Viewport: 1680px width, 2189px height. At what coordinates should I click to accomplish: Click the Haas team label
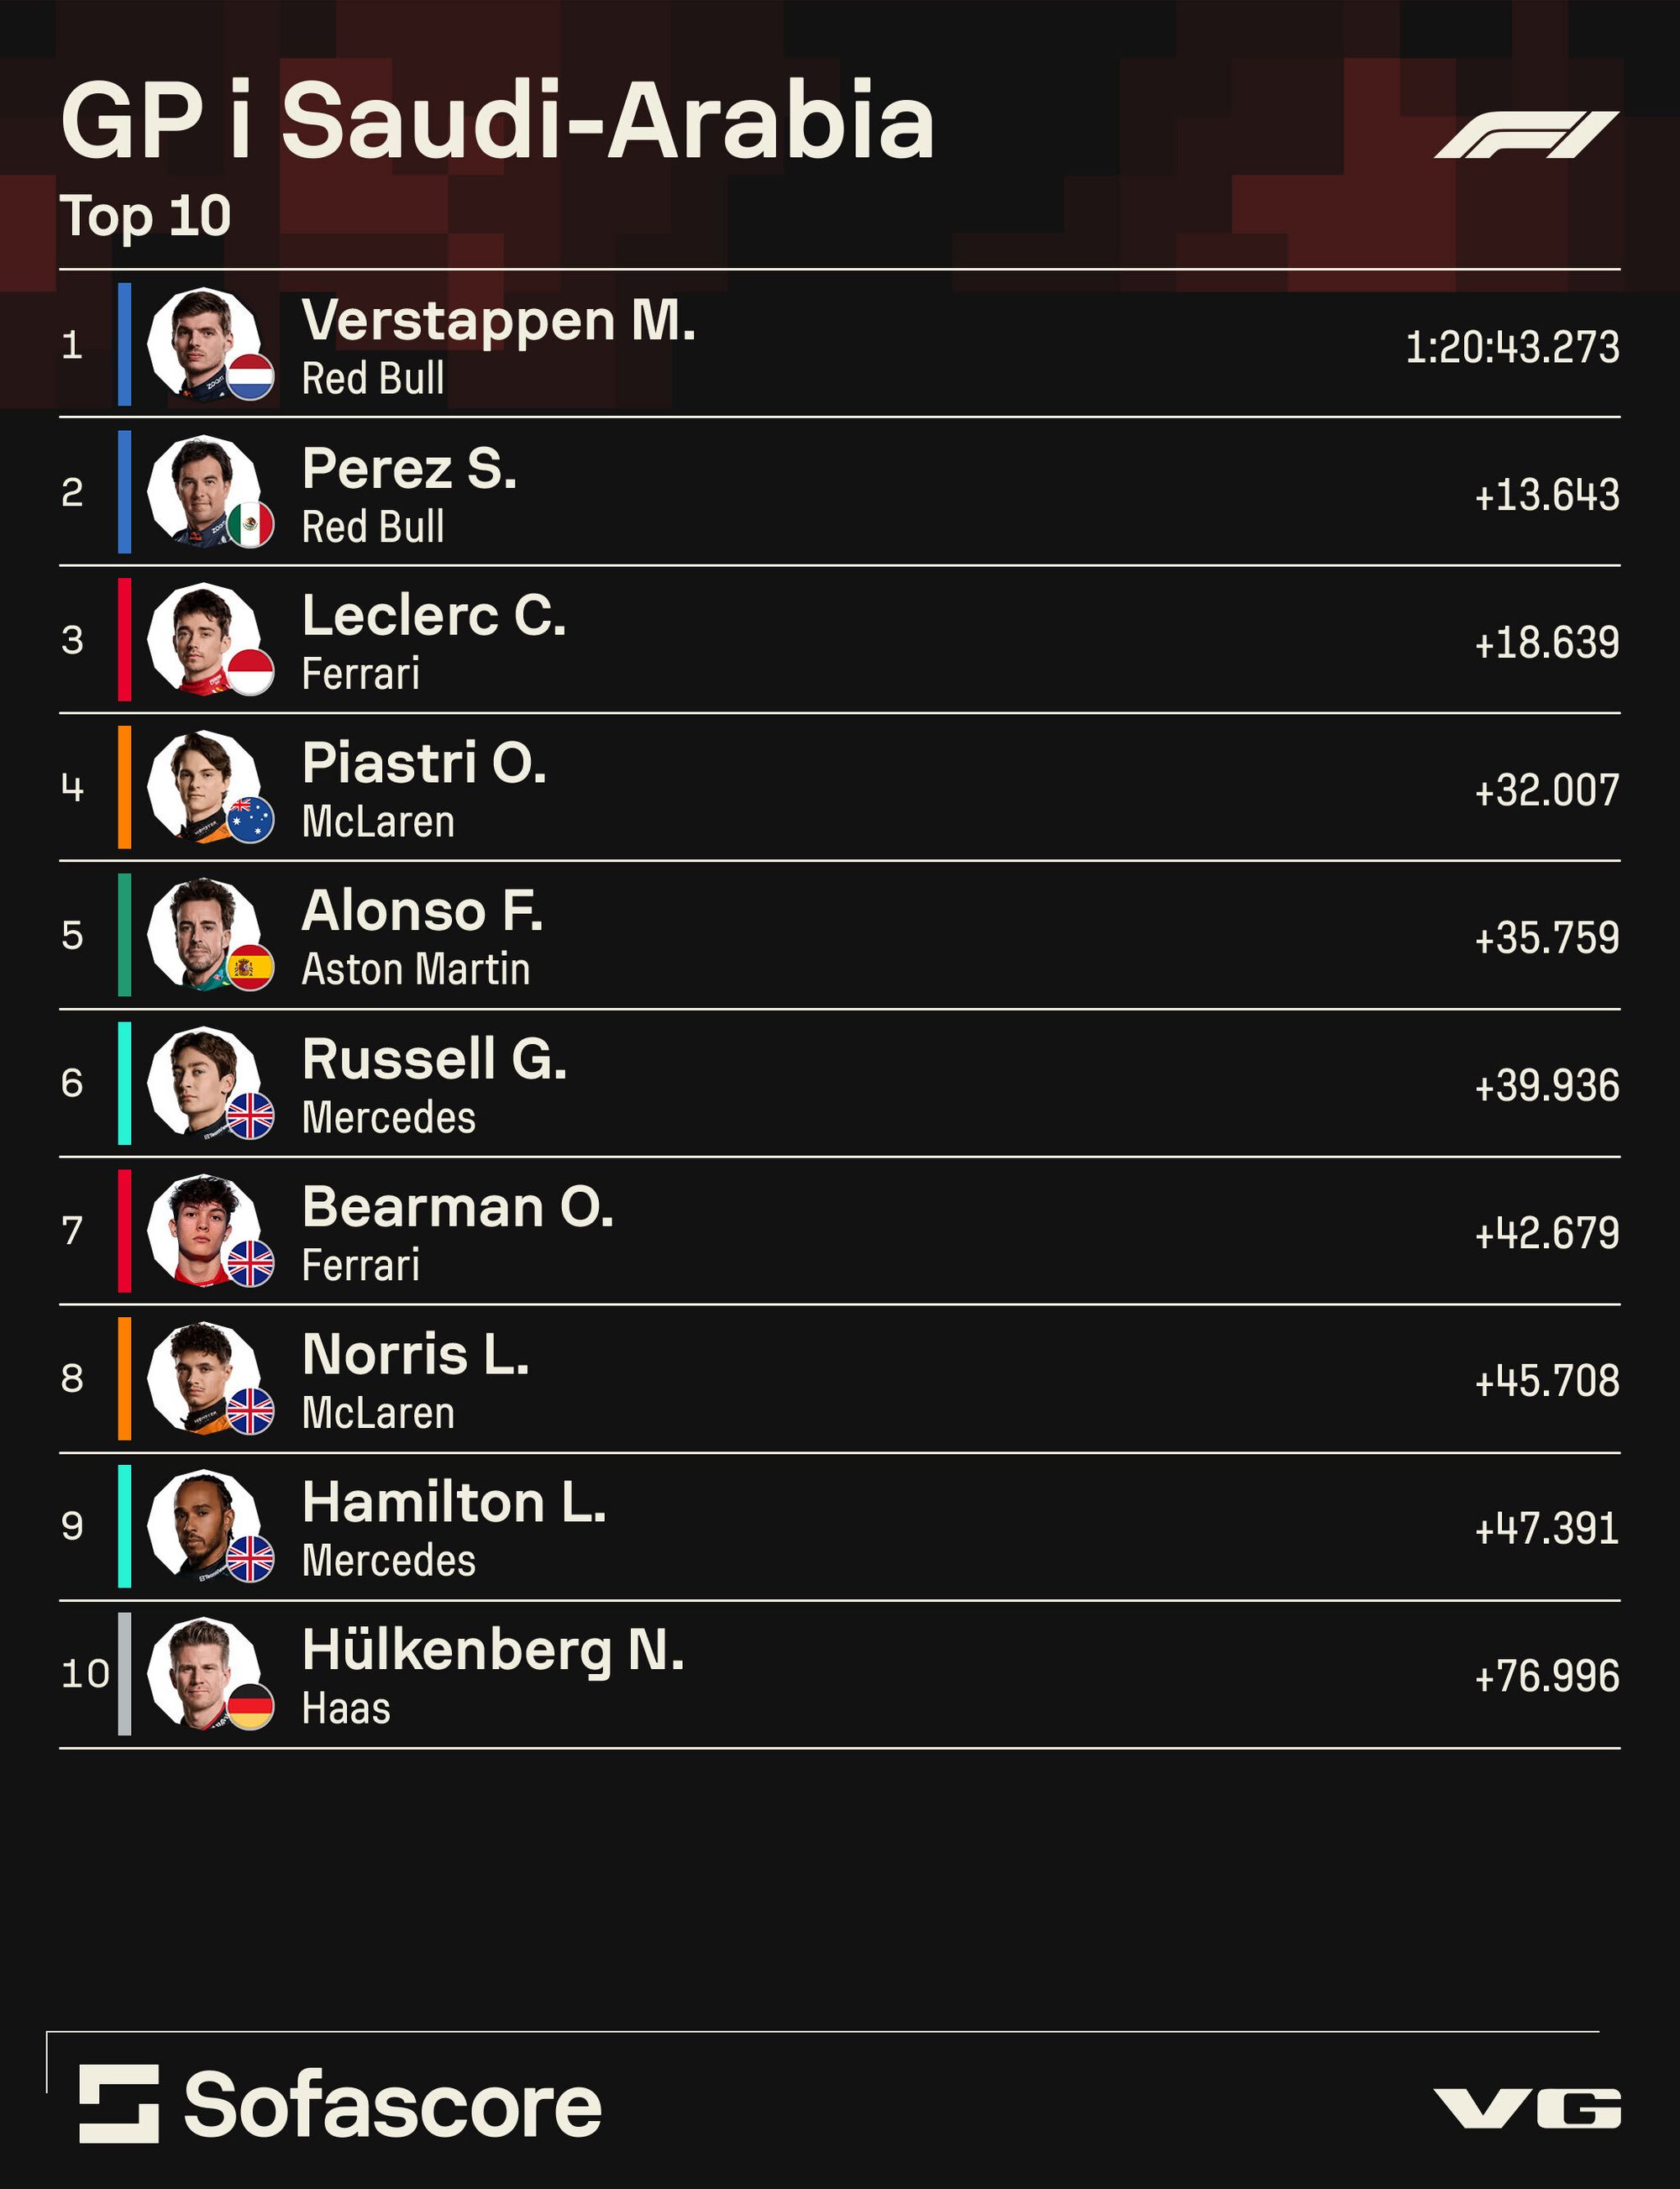346,1709
